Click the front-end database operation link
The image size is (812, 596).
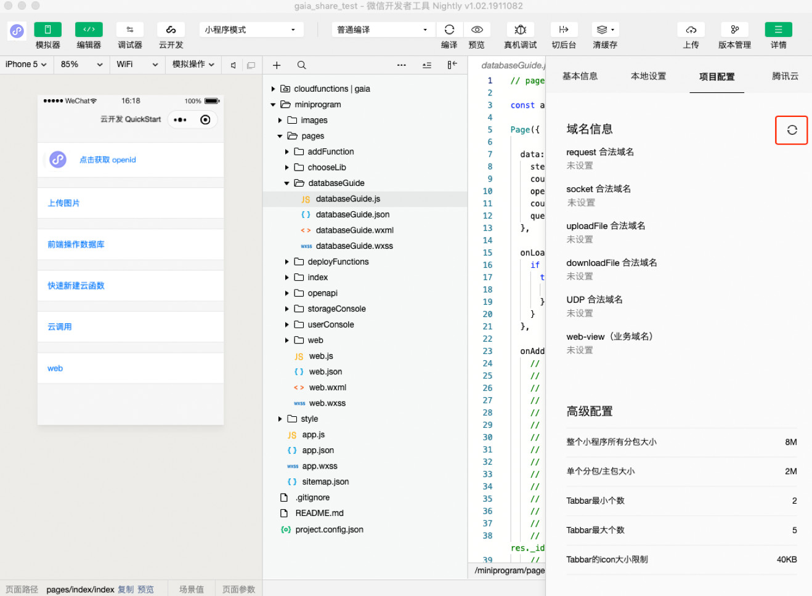(x=76, y=244)
